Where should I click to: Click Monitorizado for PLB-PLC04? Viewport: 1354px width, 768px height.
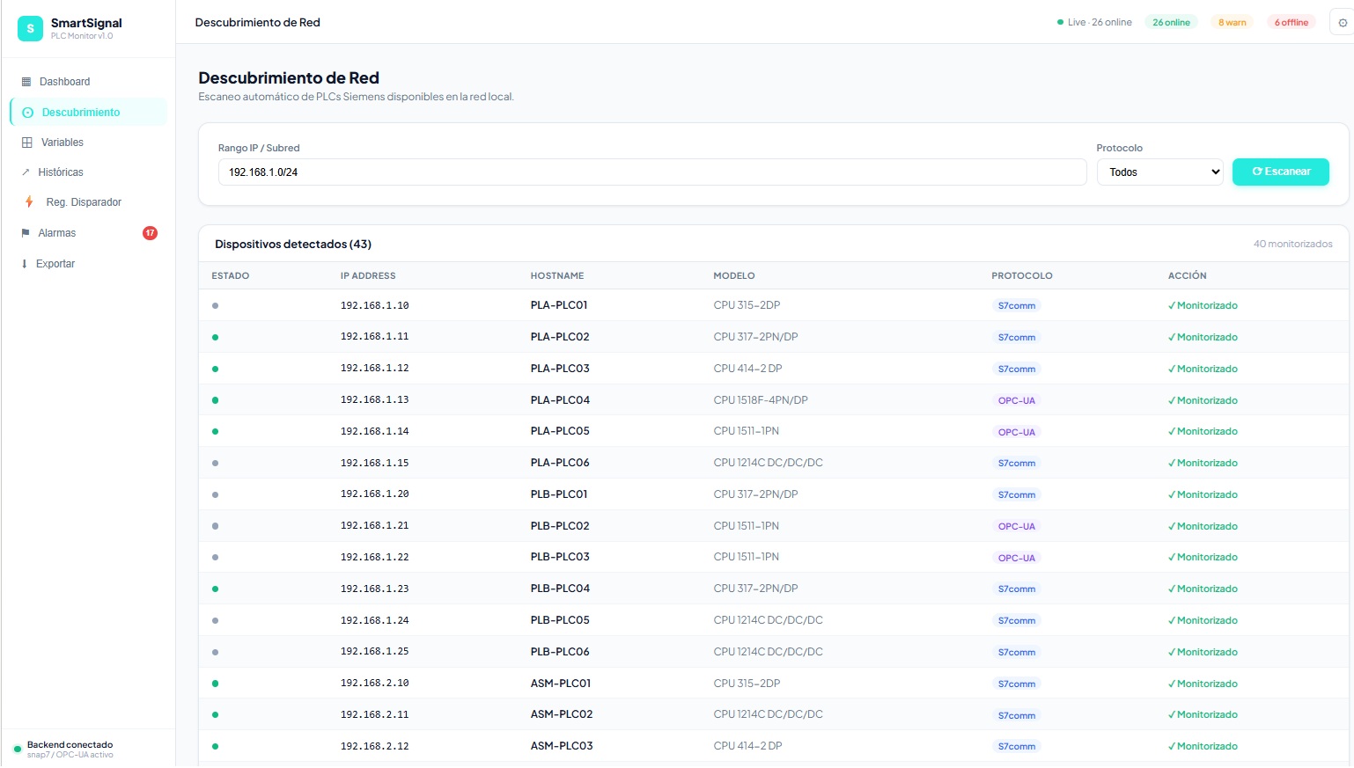coord(1203,589)
